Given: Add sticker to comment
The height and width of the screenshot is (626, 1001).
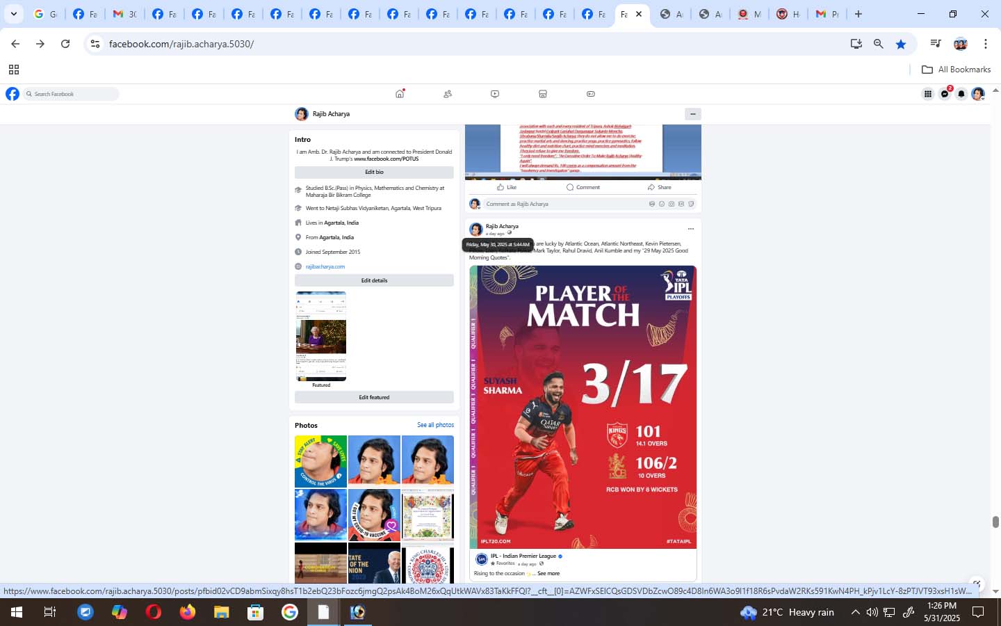Looking at the screenshot, I should (691, 204).
